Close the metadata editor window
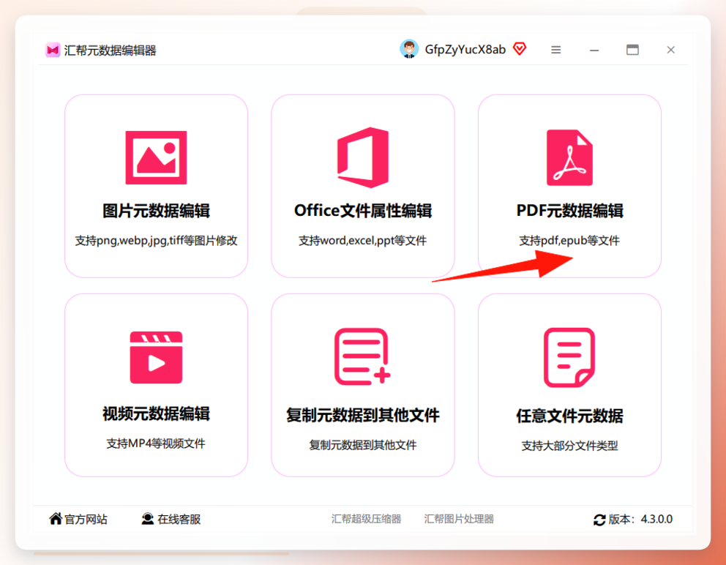This screenshot has height=565, width=726. coord(670,50)
